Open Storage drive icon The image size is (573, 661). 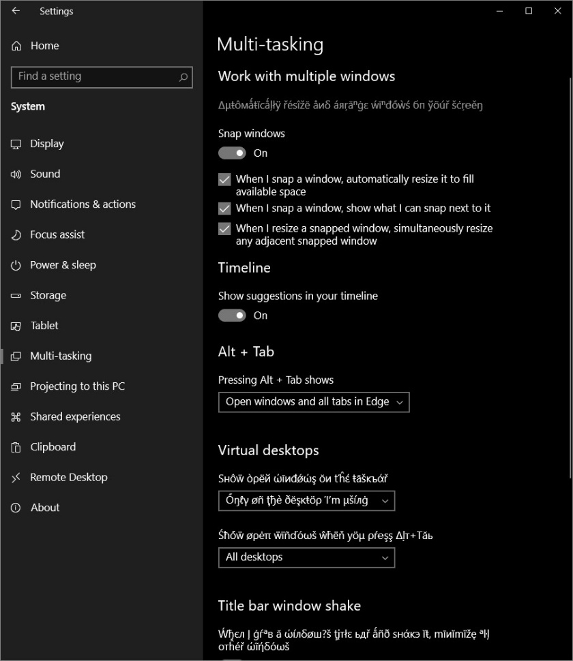coord(16,296)
